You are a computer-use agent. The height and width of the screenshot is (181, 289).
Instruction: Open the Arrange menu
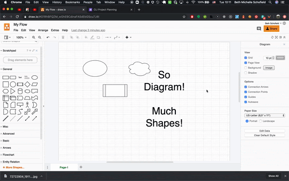pos(43,30)
